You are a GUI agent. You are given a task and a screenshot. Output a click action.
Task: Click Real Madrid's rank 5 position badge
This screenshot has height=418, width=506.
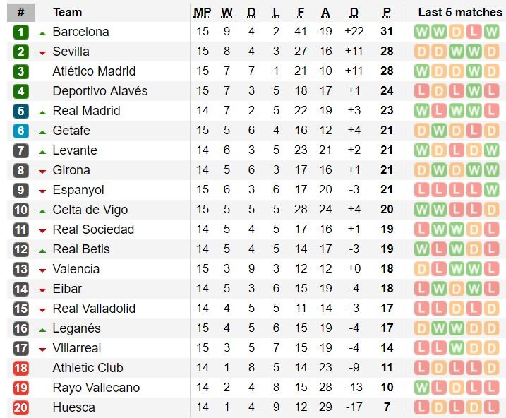click(x=21, y=111)
